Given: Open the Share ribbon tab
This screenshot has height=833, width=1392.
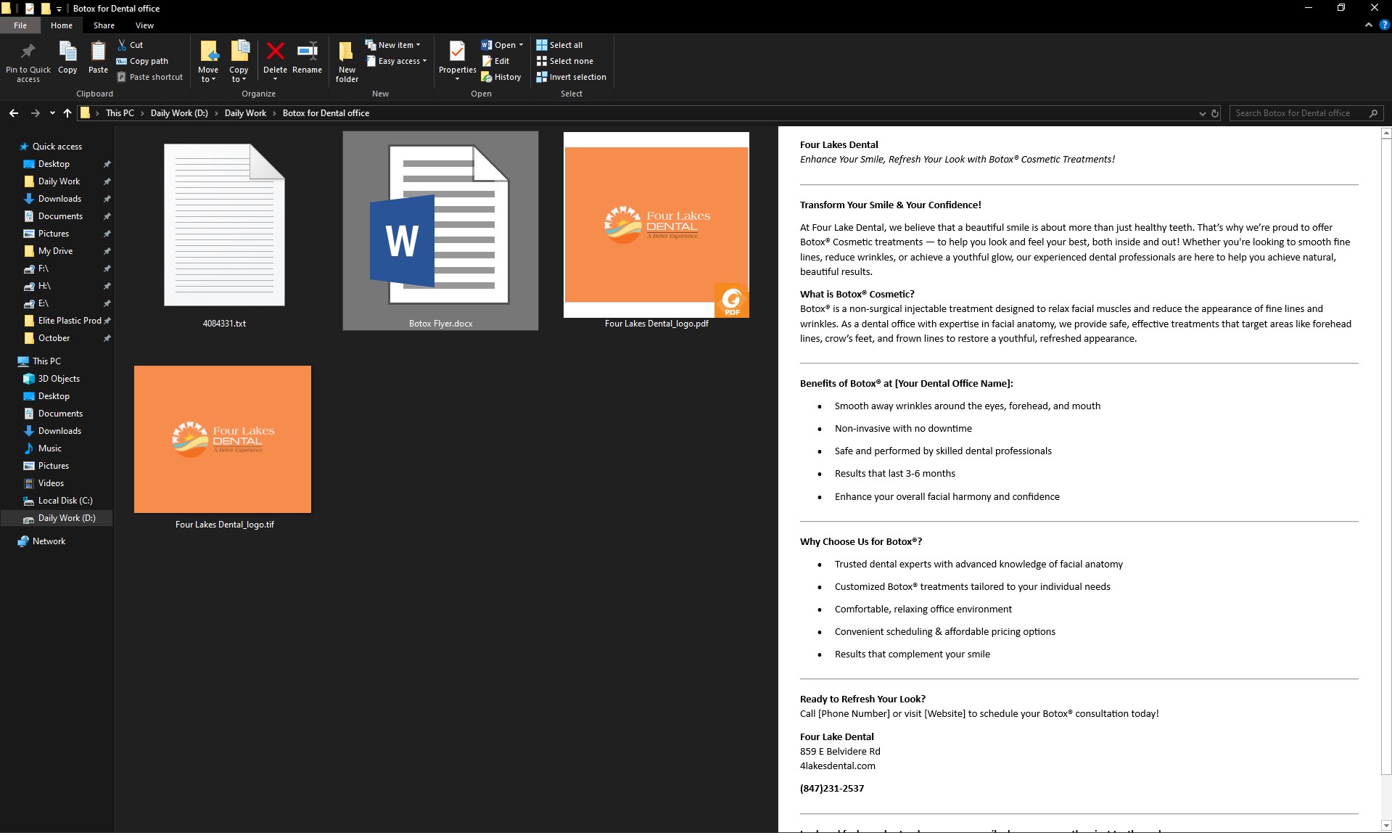Looking at the screenshot, I should (x=104, y=25).
